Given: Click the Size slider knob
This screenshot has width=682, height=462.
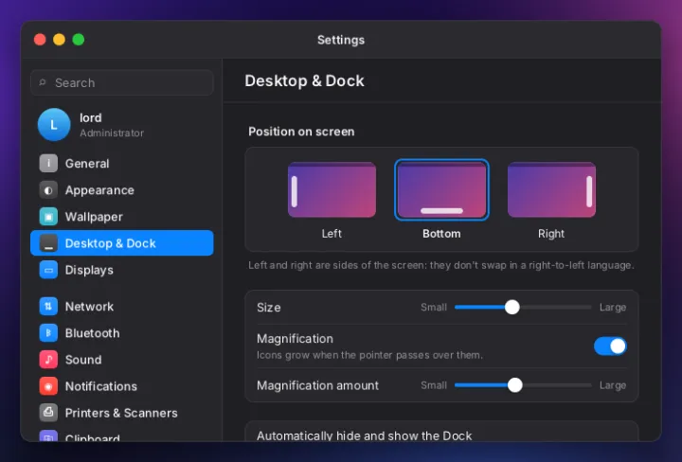Looking at the screenshot, I should (512, 307).
